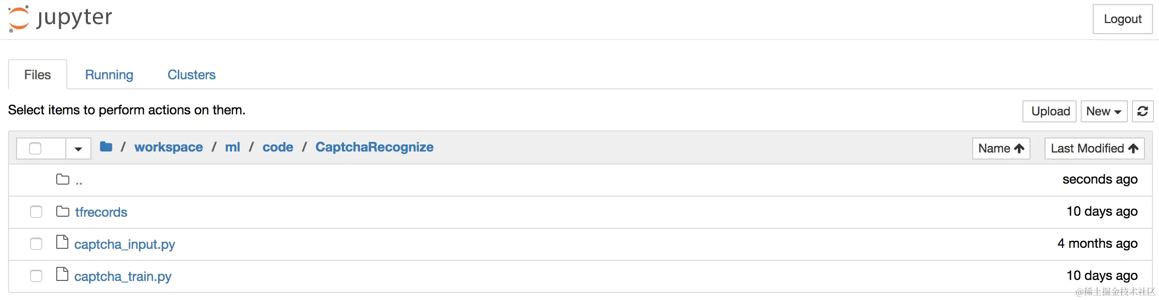Click the Jupyter logo icon
This screenshot has width=1159, height=300.
tap(19, 19)
